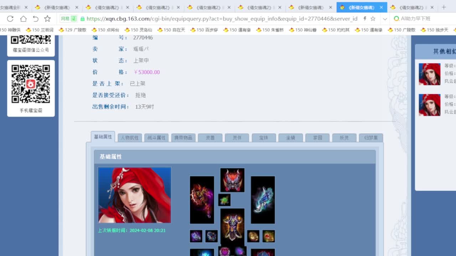Click the back arrow in the toolbar
The height and width of the screenshot is (256, 456).
(36, 19)
